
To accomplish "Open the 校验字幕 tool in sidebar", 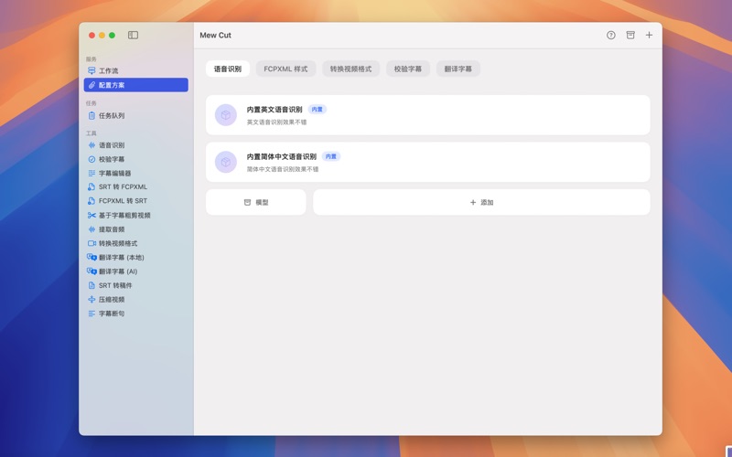I will pyautogui.click(x=135, y=159).
